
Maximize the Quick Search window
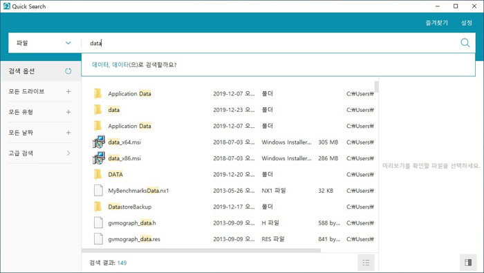pyautogui.click(x=456, y=6)
